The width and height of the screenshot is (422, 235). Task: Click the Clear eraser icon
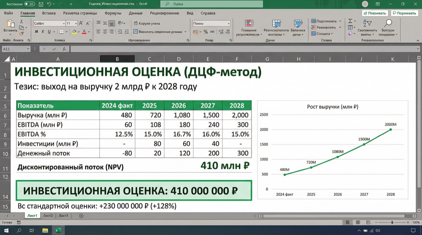click(x=350, y=34)
